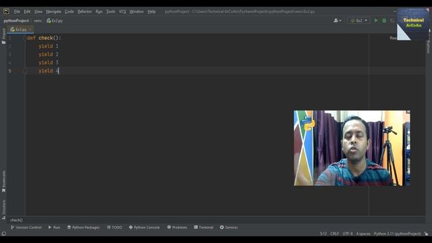This screenshot has height=243, width=432.
Task: Select pythonProject breadcrumb
Action: click(x=16, y=21)
